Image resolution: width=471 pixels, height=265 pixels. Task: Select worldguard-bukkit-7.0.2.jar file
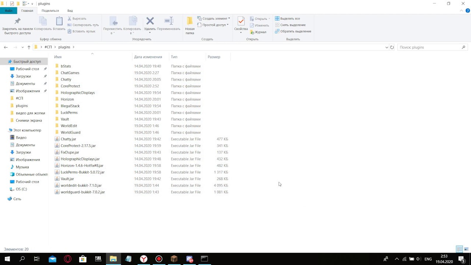pyautogui.click(x=83, y=192)
